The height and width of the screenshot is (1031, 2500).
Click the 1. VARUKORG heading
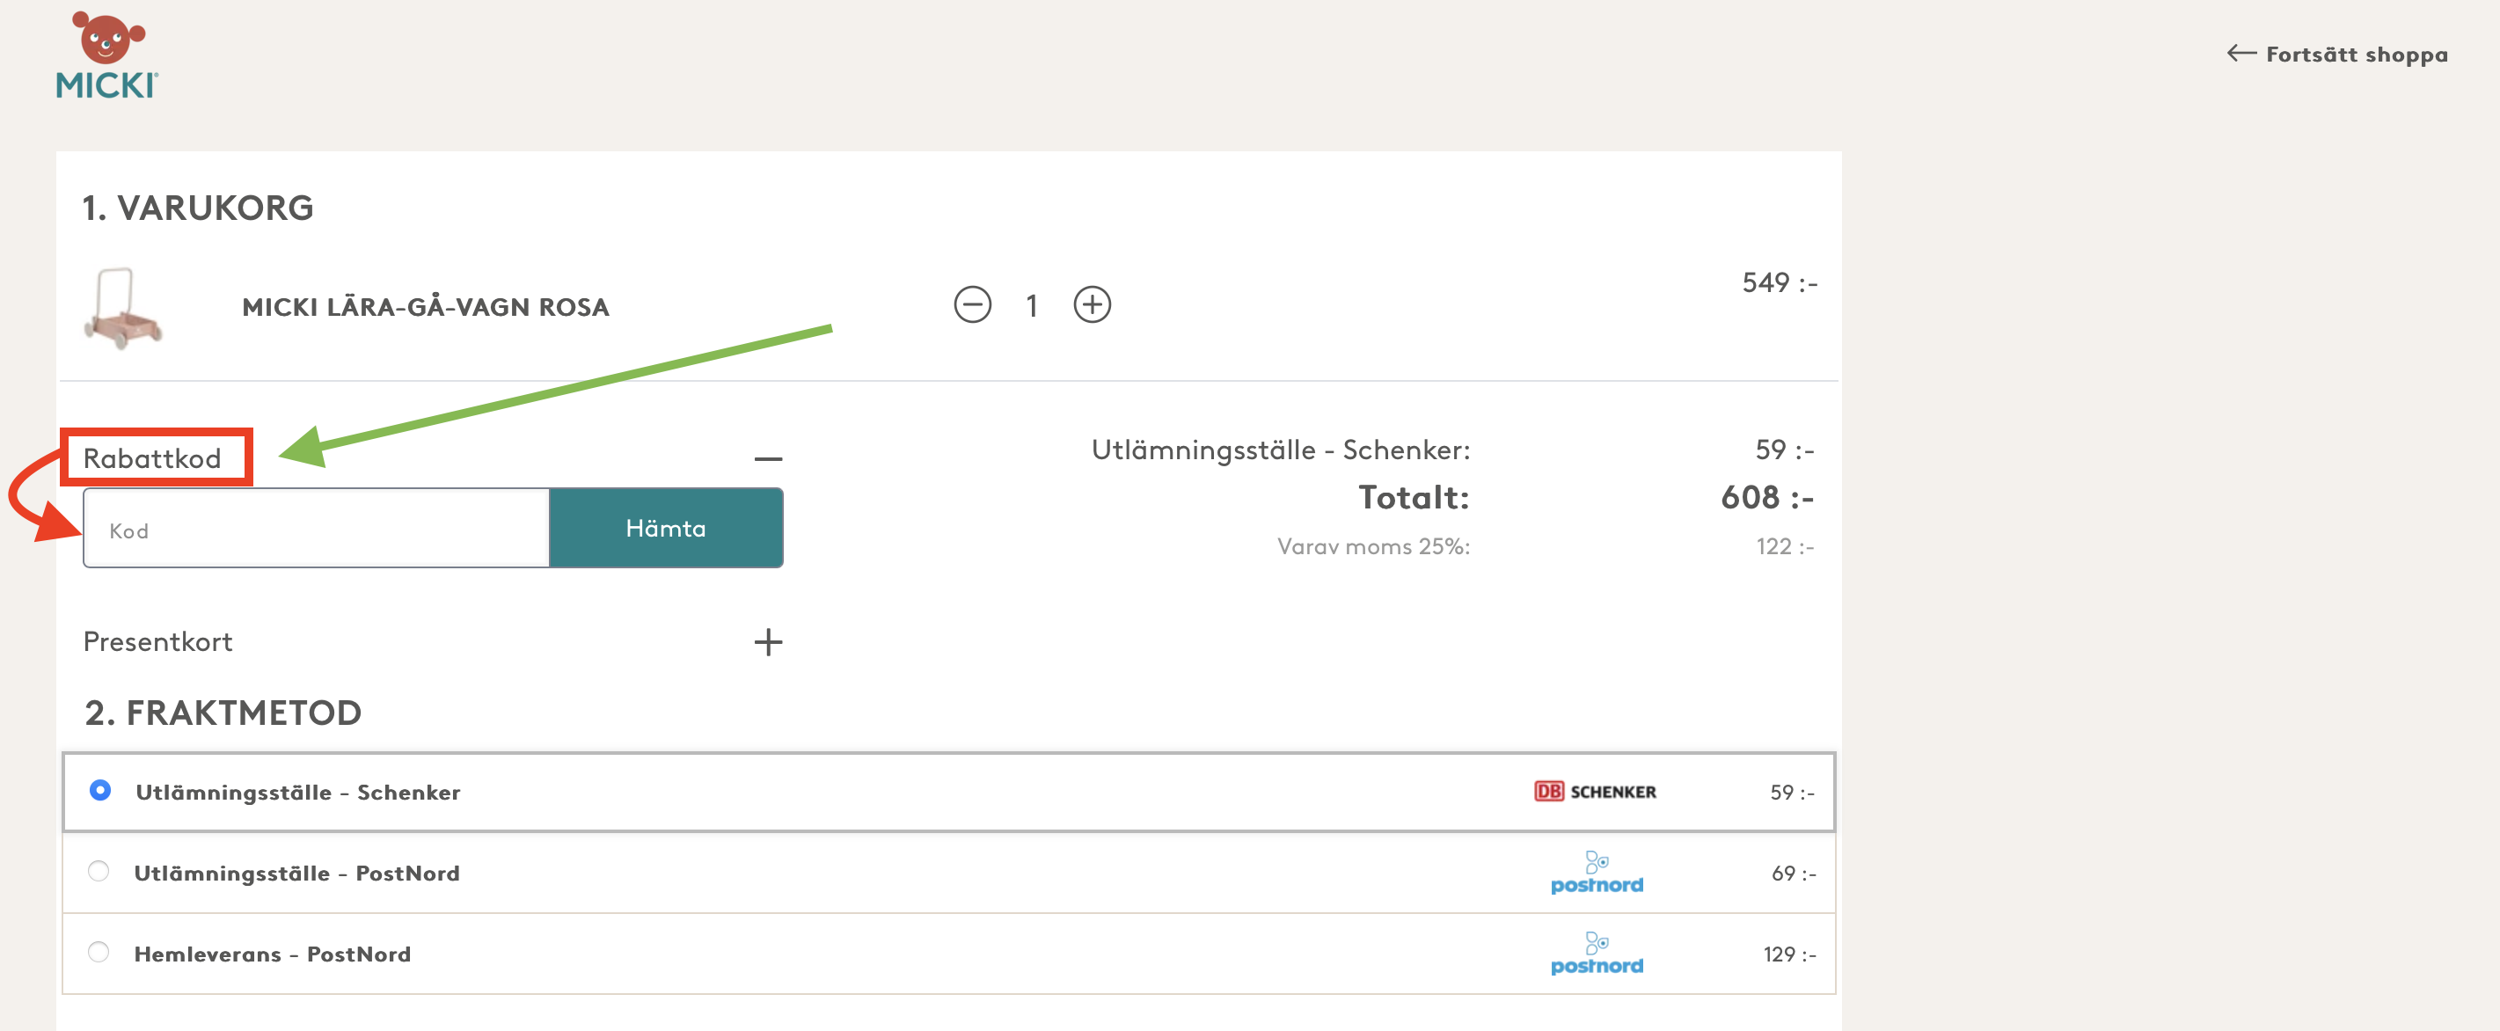198,208
